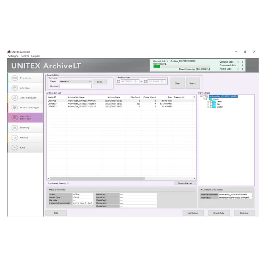Enable the archive start date checkbox
267x267 pixels.
(x=118, y=81)
